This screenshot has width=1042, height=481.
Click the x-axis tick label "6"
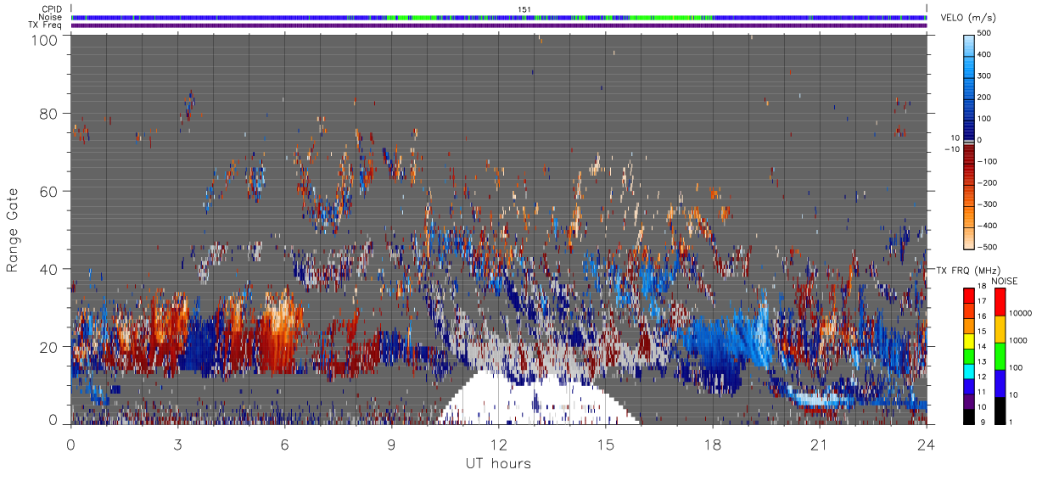tap(284, 445)
